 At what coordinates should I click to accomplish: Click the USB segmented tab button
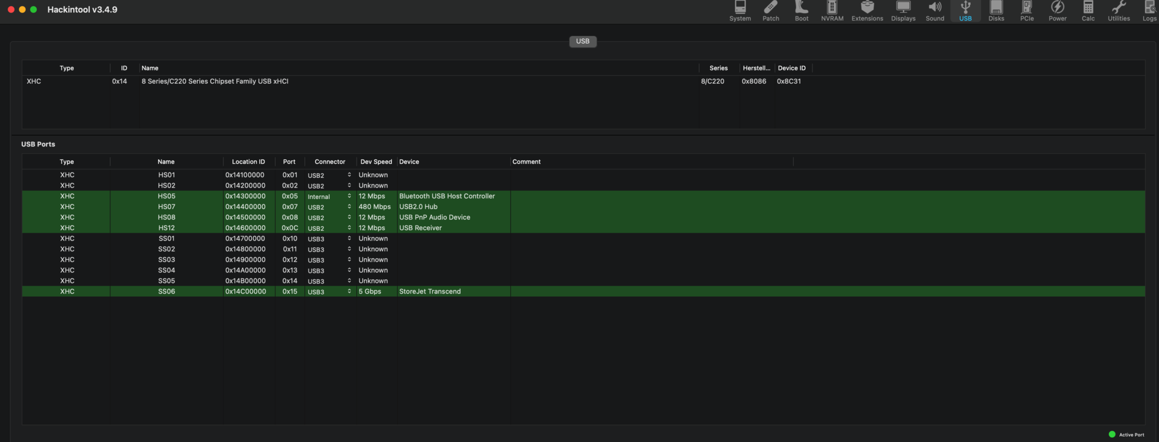583,42
